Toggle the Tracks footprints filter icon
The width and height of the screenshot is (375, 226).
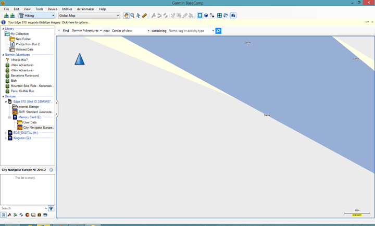tap(21, 215)
